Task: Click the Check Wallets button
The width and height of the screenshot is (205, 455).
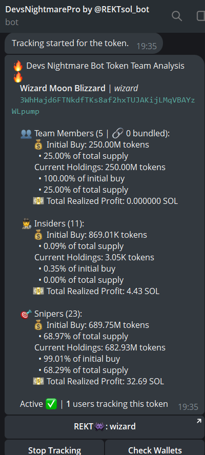Action: (155, 449)
